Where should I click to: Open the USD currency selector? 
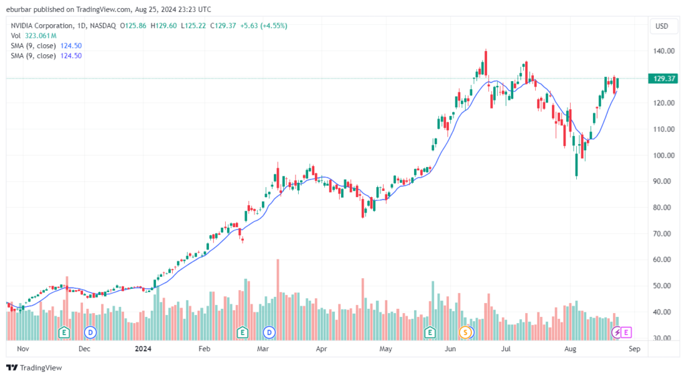pyautogui.click(x=662, y=26)
